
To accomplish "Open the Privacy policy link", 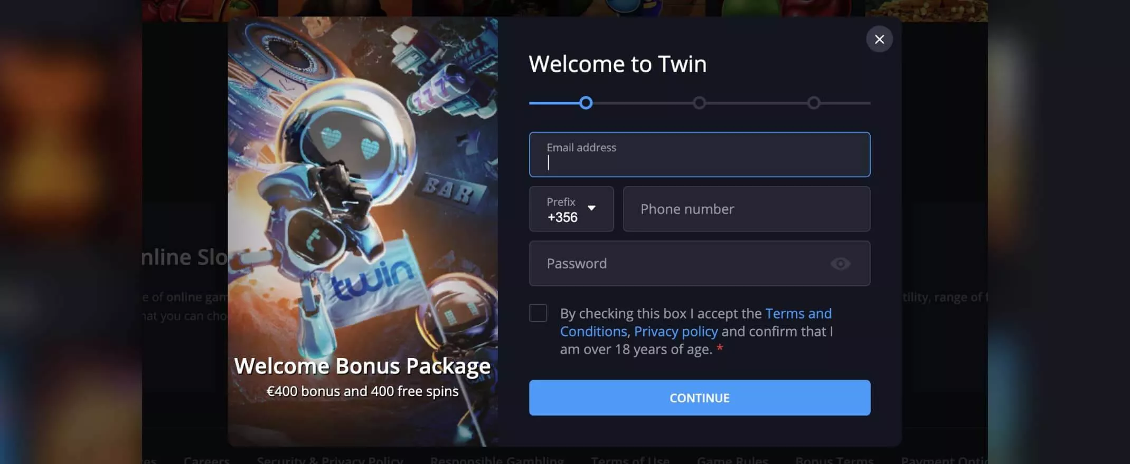I will click(676, 331).
